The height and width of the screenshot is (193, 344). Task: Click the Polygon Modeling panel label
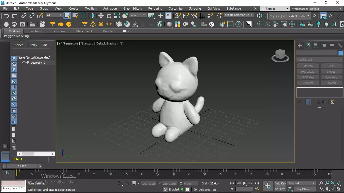16,36
